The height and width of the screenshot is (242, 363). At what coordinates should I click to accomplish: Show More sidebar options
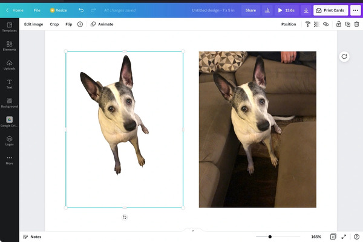coord(9,160)
